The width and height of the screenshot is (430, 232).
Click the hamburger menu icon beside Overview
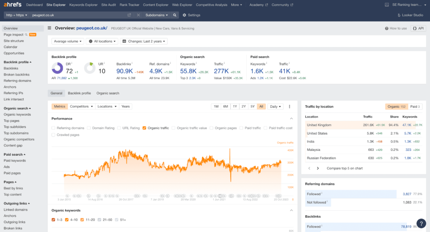click(x=50, y=28)
